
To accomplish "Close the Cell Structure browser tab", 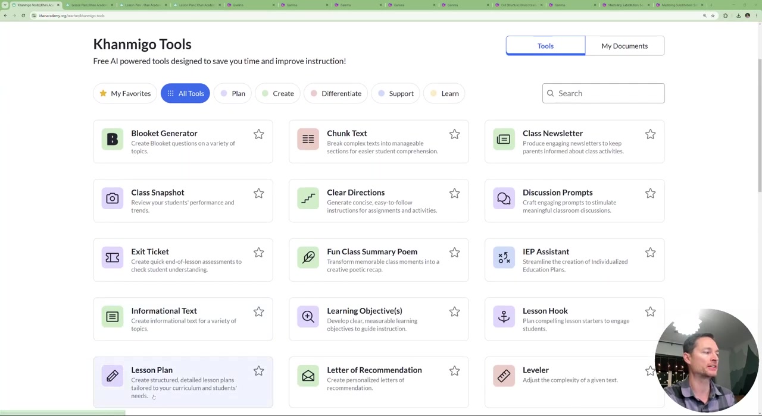I will coord(542,5).
